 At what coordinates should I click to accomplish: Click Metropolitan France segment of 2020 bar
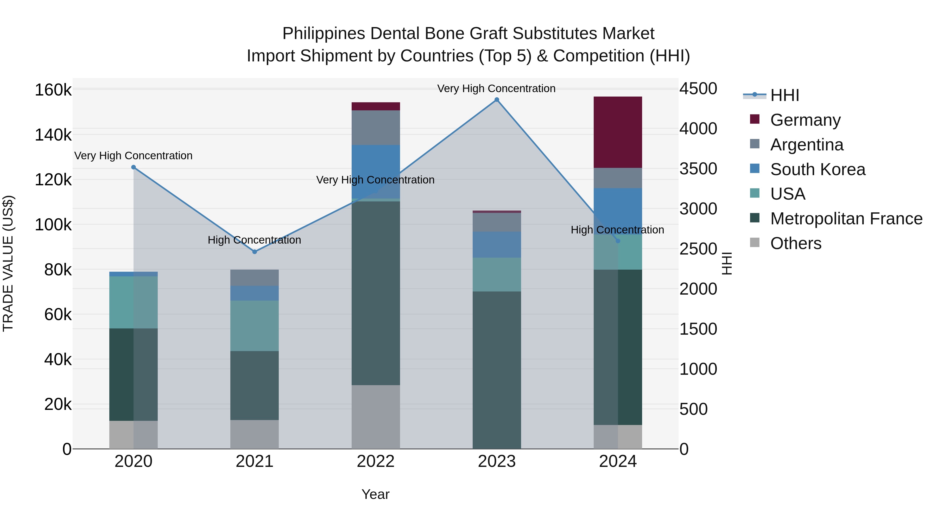click(x=134, y=374)
